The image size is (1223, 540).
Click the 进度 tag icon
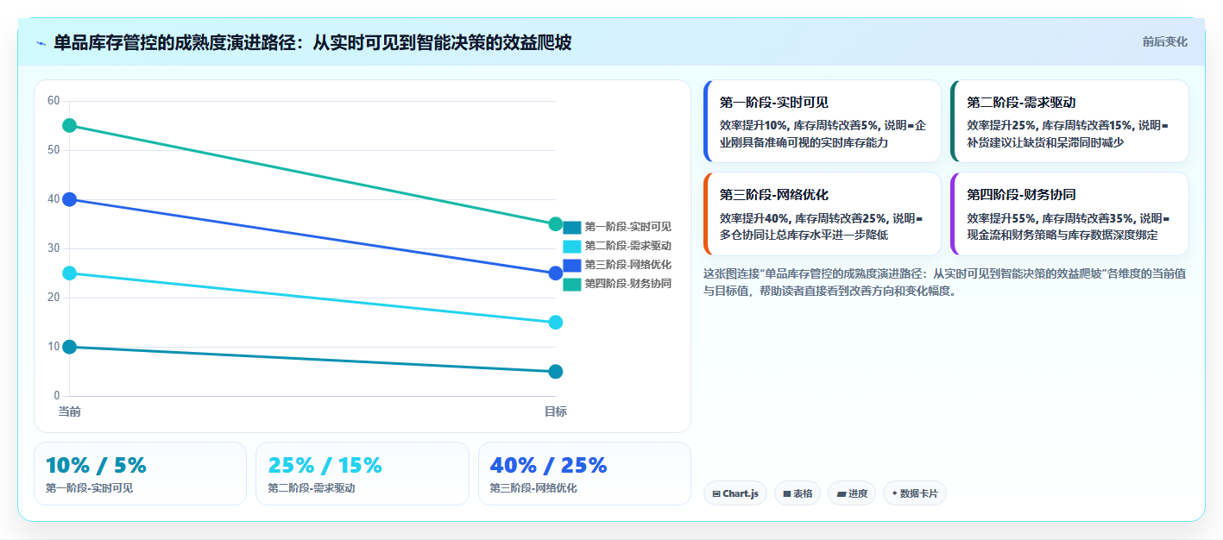pyautogui.click(x=842, y=494)
